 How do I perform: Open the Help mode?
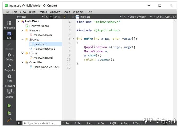9,78
